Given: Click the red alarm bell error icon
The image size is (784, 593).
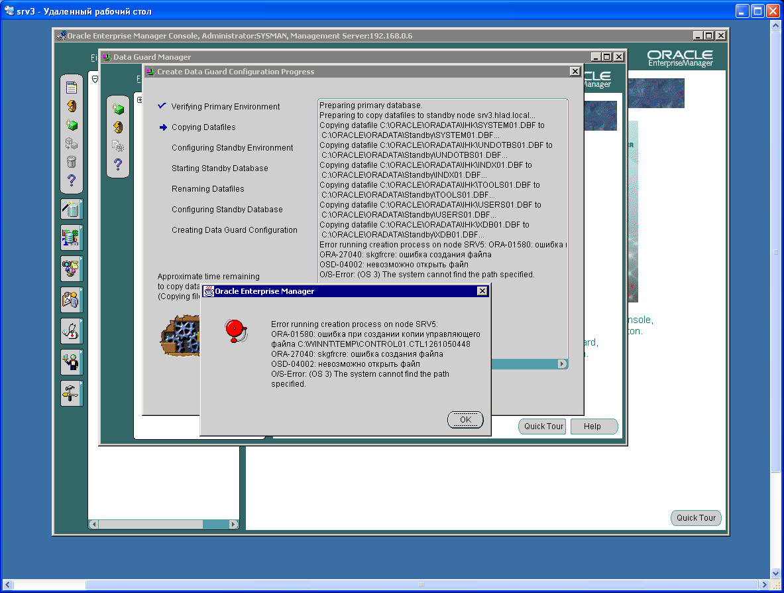Looking at the screenshot, I should pyautogui.click(x=235, y=331).
